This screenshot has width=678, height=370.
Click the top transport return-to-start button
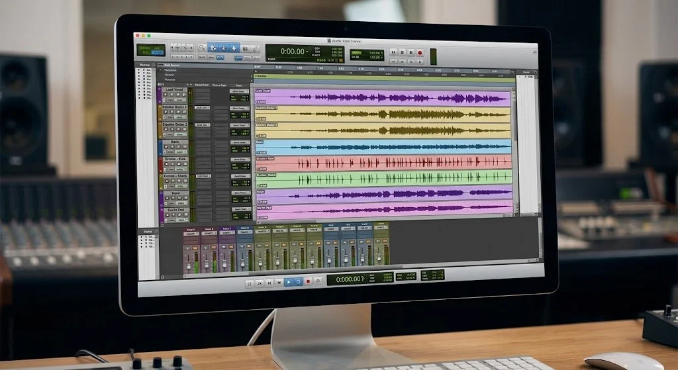pyautogui.click(x=393, y=52)
